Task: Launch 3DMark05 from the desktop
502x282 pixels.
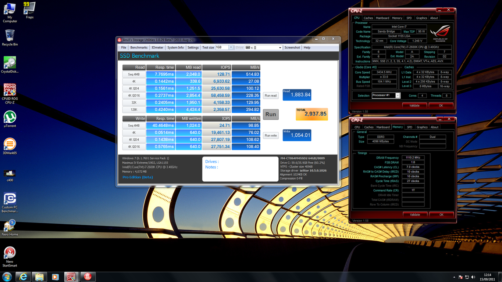Action: (x=10, y=146)
